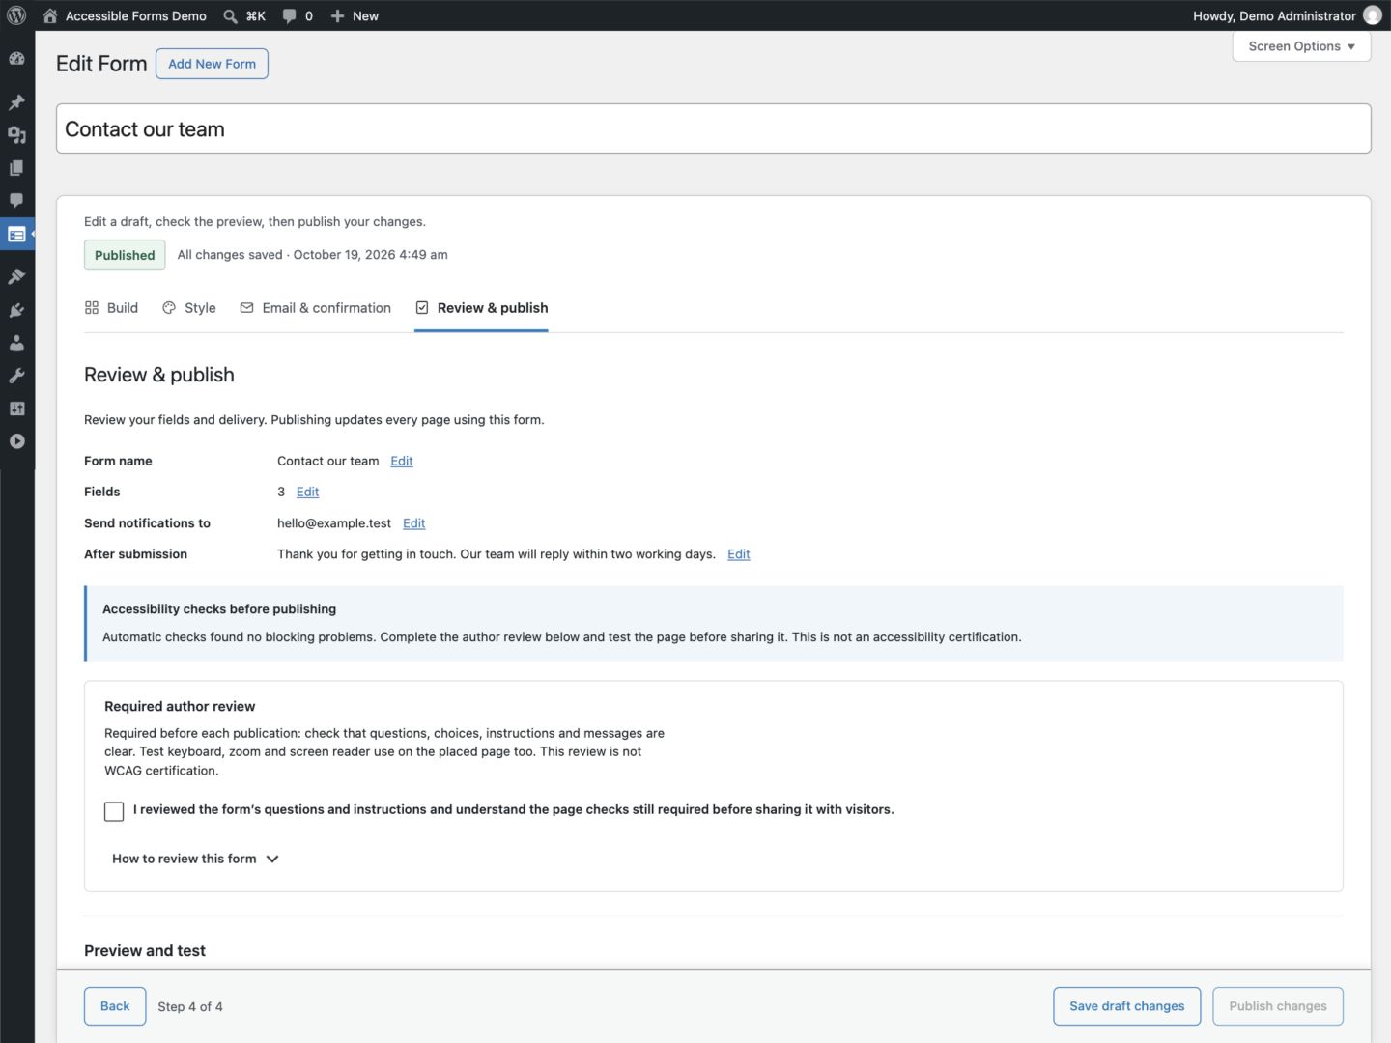Viewport: 1391px width, 1043px height.
Task: Open the Dashboard sidebar icon
Action: coord(16,58)
